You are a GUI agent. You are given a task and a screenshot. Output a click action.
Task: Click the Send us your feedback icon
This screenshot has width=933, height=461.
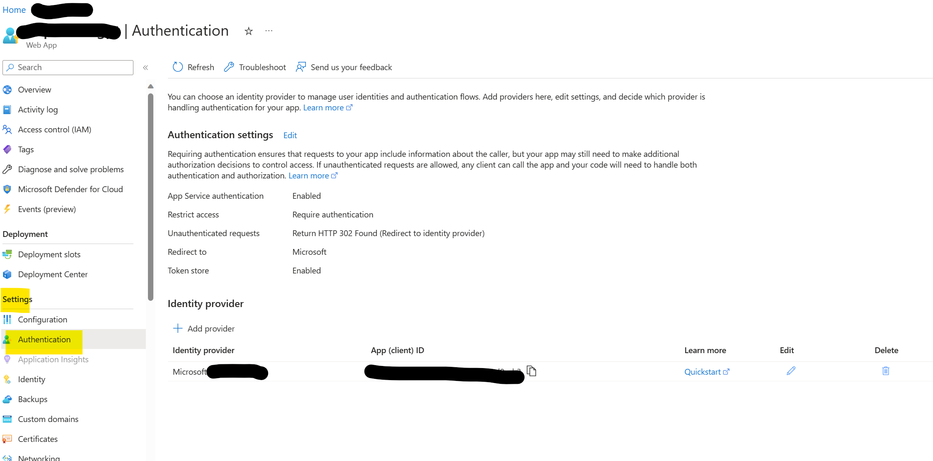[x=301, y=67]
